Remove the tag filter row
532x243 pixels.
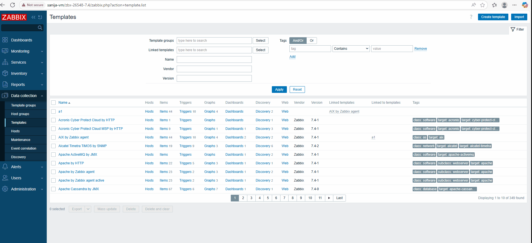tap(420, 49)
